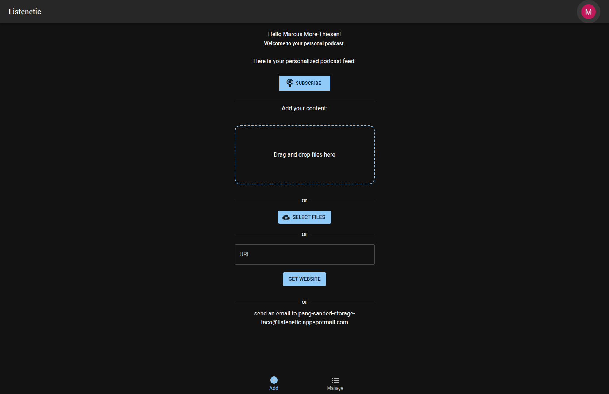609x394 pixels.
Task: Open the file picker with Select Files
Action: tap(304, 217)
